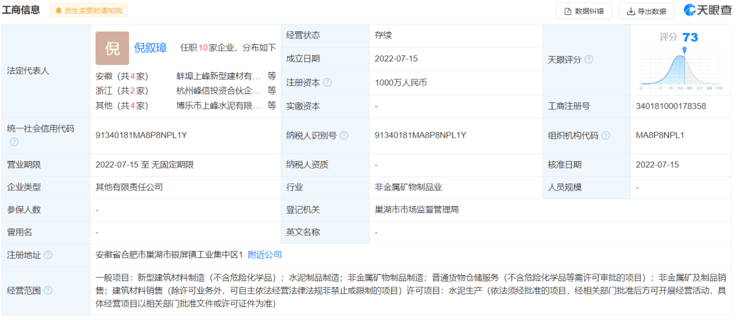Click the help icon next to 组织机构代码
Screen dimensions: 738x320
[x=607, y=135]
